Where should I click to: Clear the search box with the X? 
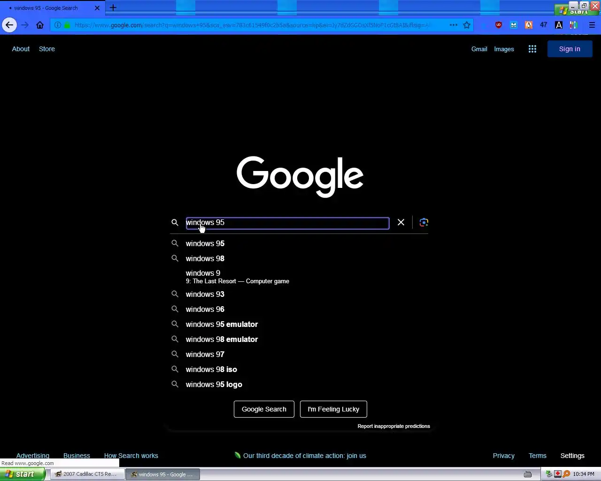(401, 222)
